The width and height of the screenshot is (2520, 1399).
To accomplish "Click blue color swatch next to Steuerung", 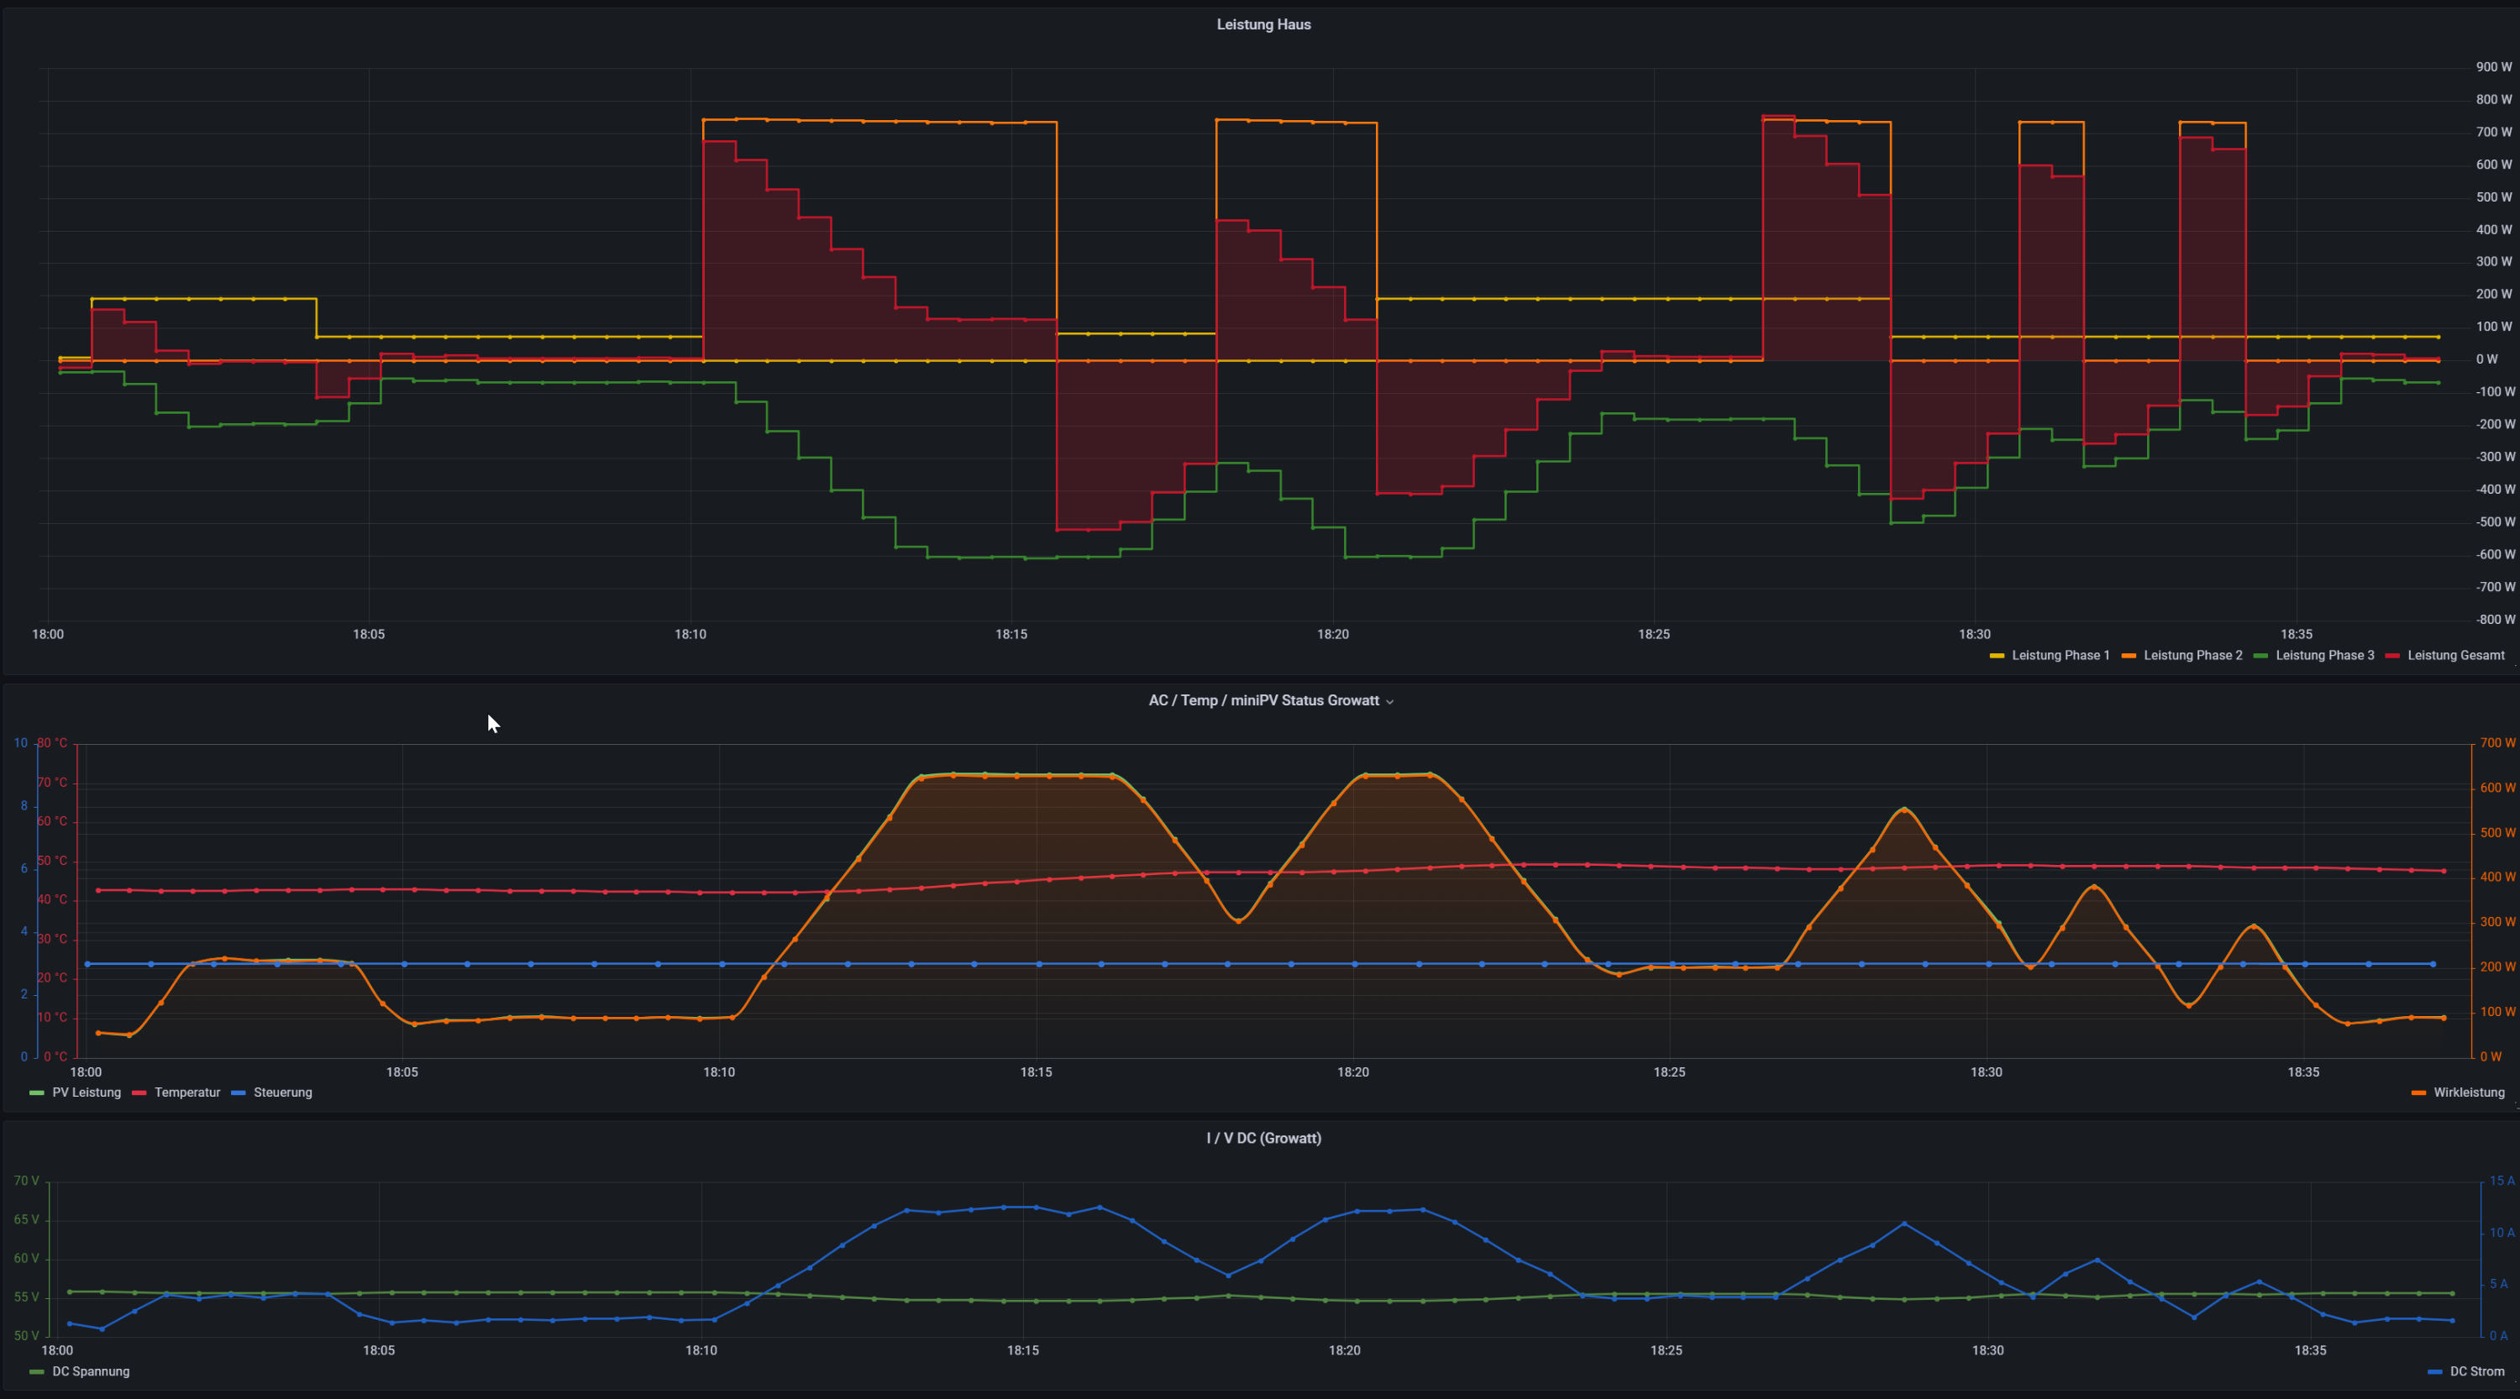I will (x=239, y=1093).
